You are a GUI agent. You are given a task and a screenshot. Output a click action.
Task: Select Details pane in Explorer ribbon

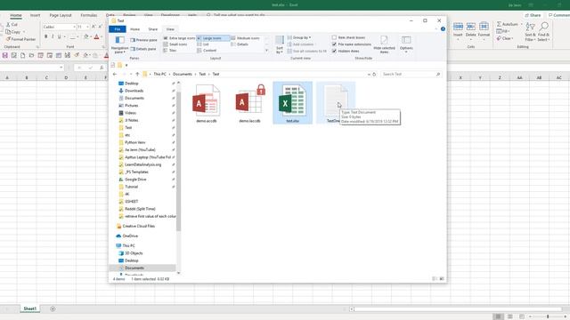point(143,49)
